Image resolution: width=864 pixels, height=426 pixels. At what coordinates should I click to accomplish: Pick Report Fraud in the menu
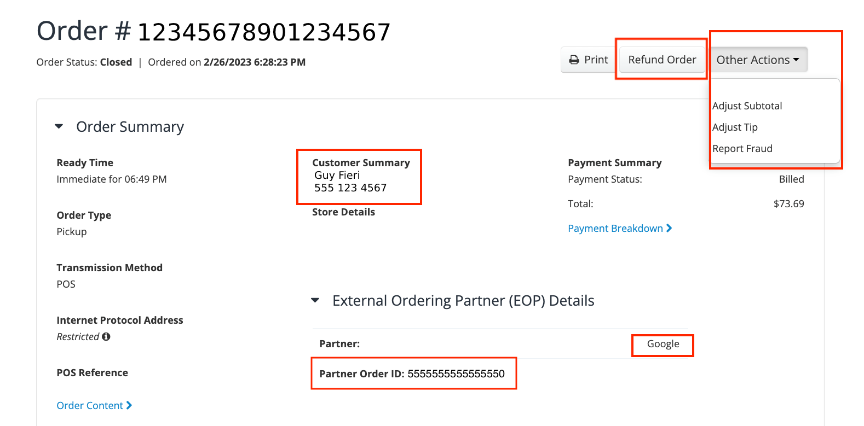[x=742, y=149]
